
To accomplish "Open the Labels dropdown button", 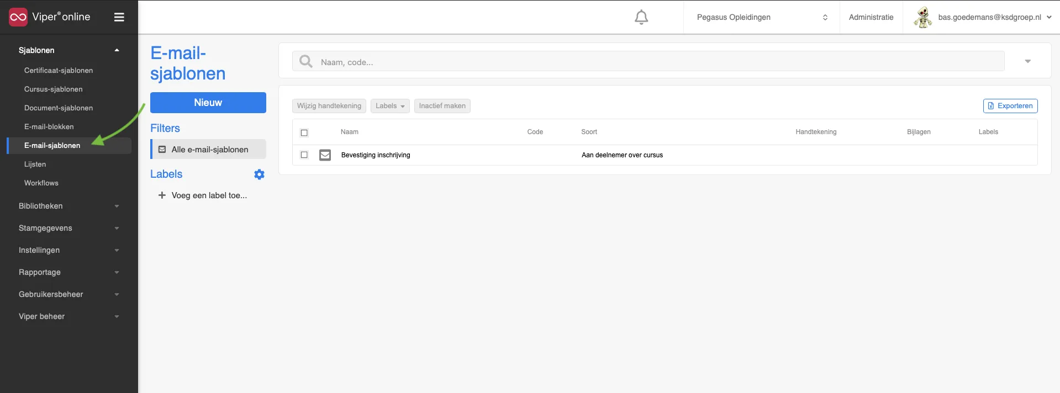I will pyautogui.click(x=390, y=106).
